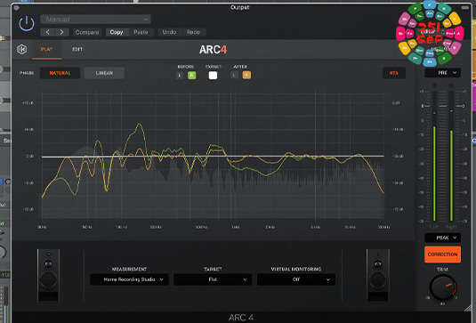Toggle BEFORE left channel curve
The height and width of the screenshot is (323, 476).
click(x=180, y=76)
